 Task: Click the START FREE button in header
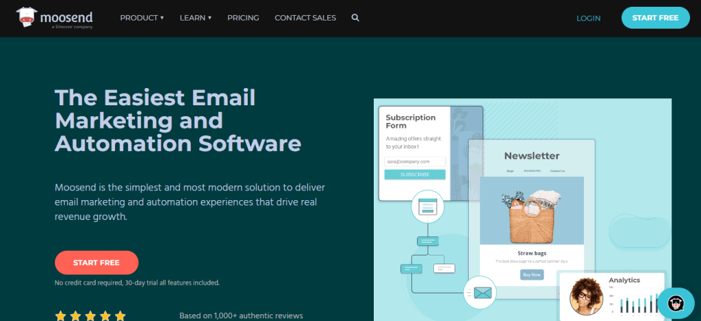click(655, 18)
